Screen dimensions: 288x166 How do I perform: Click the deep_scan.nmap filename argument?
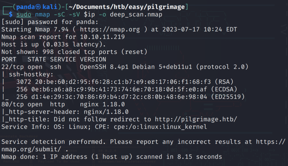pos(136,15)
